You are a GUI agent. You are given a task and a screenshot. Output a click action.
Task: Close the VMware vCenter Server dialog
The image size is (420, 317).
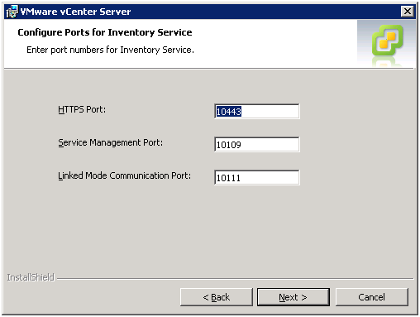coord(408,12)
